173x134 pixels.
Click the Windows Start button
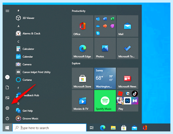point(7,128)
